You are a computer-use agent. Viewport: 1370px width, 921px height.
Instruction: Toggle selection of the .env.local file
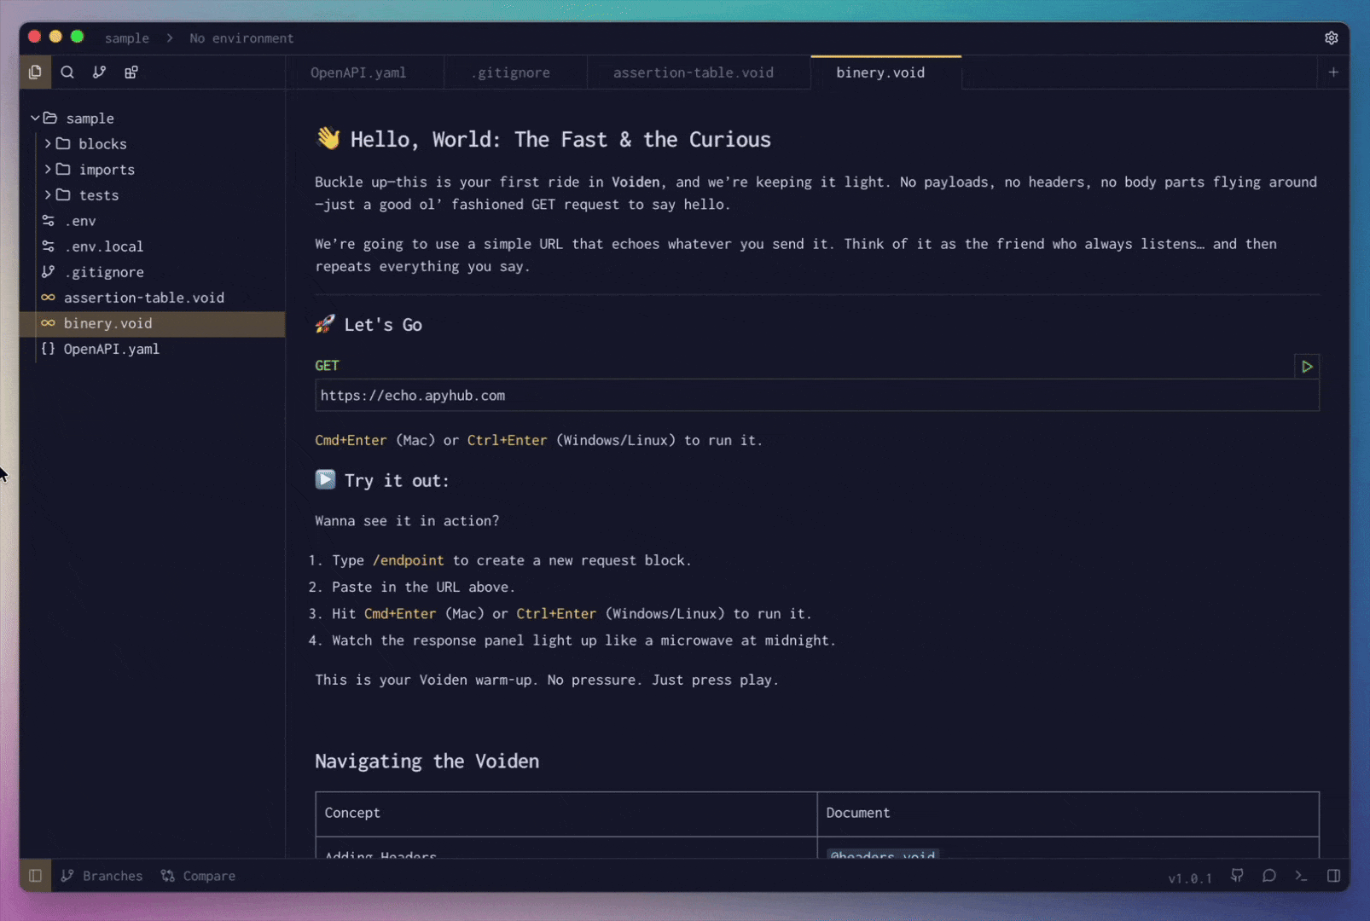pos(105,246)
